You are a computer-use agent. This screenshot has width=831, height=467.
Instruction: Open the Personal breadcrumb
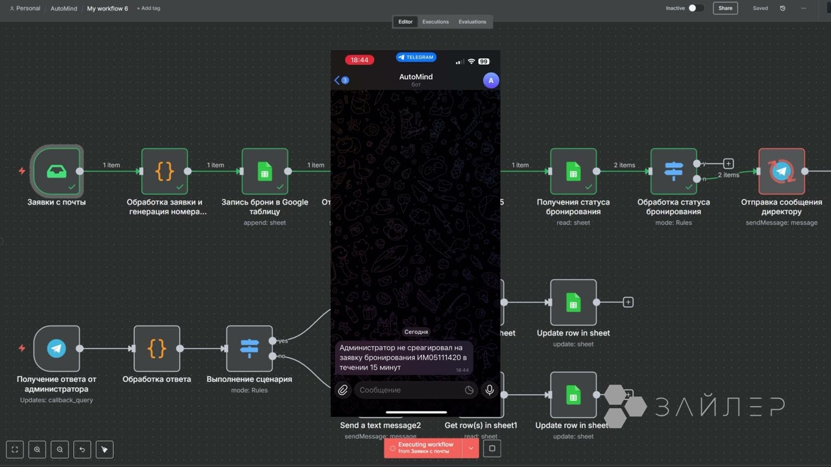point(25,8)
